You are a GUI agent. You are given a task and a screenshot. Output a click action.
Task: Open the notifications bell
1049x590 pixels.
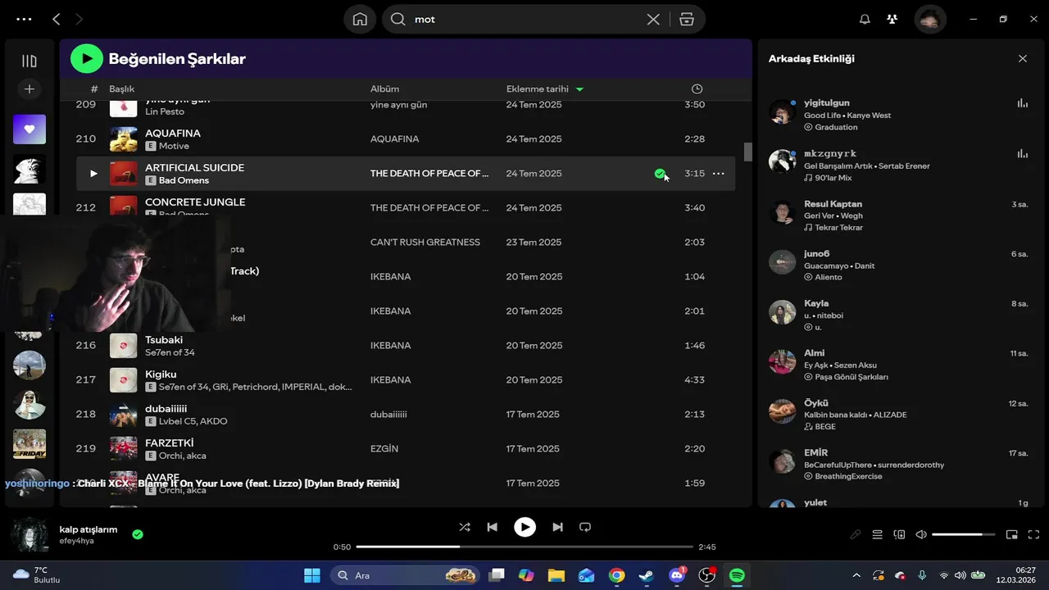pos(865,19)
